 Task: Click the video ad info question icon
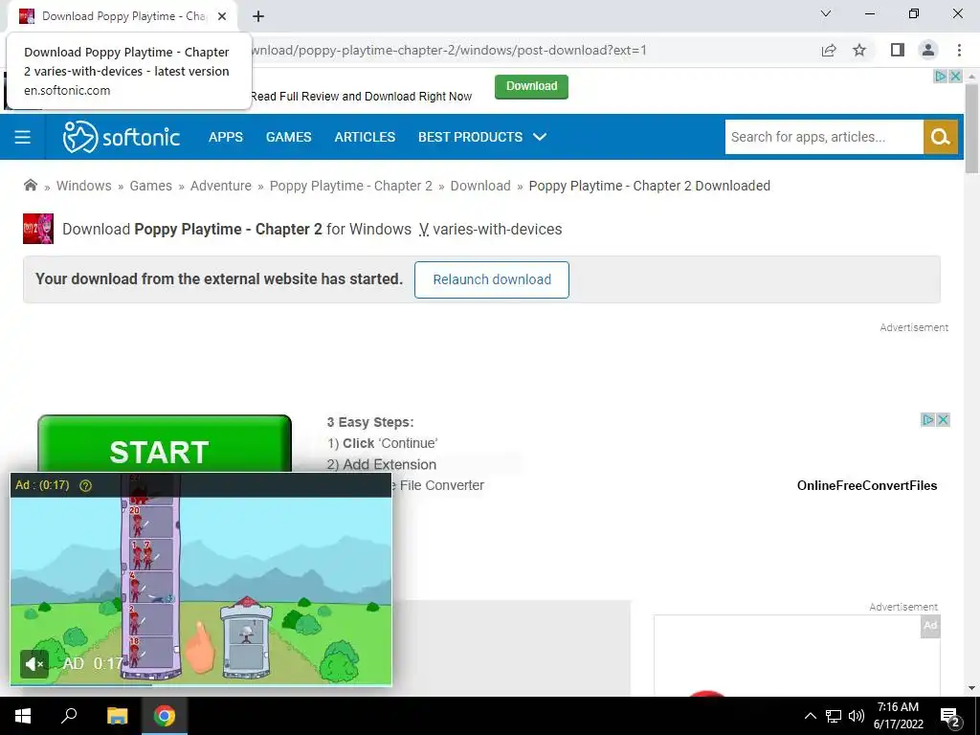(x=85, y=485)
